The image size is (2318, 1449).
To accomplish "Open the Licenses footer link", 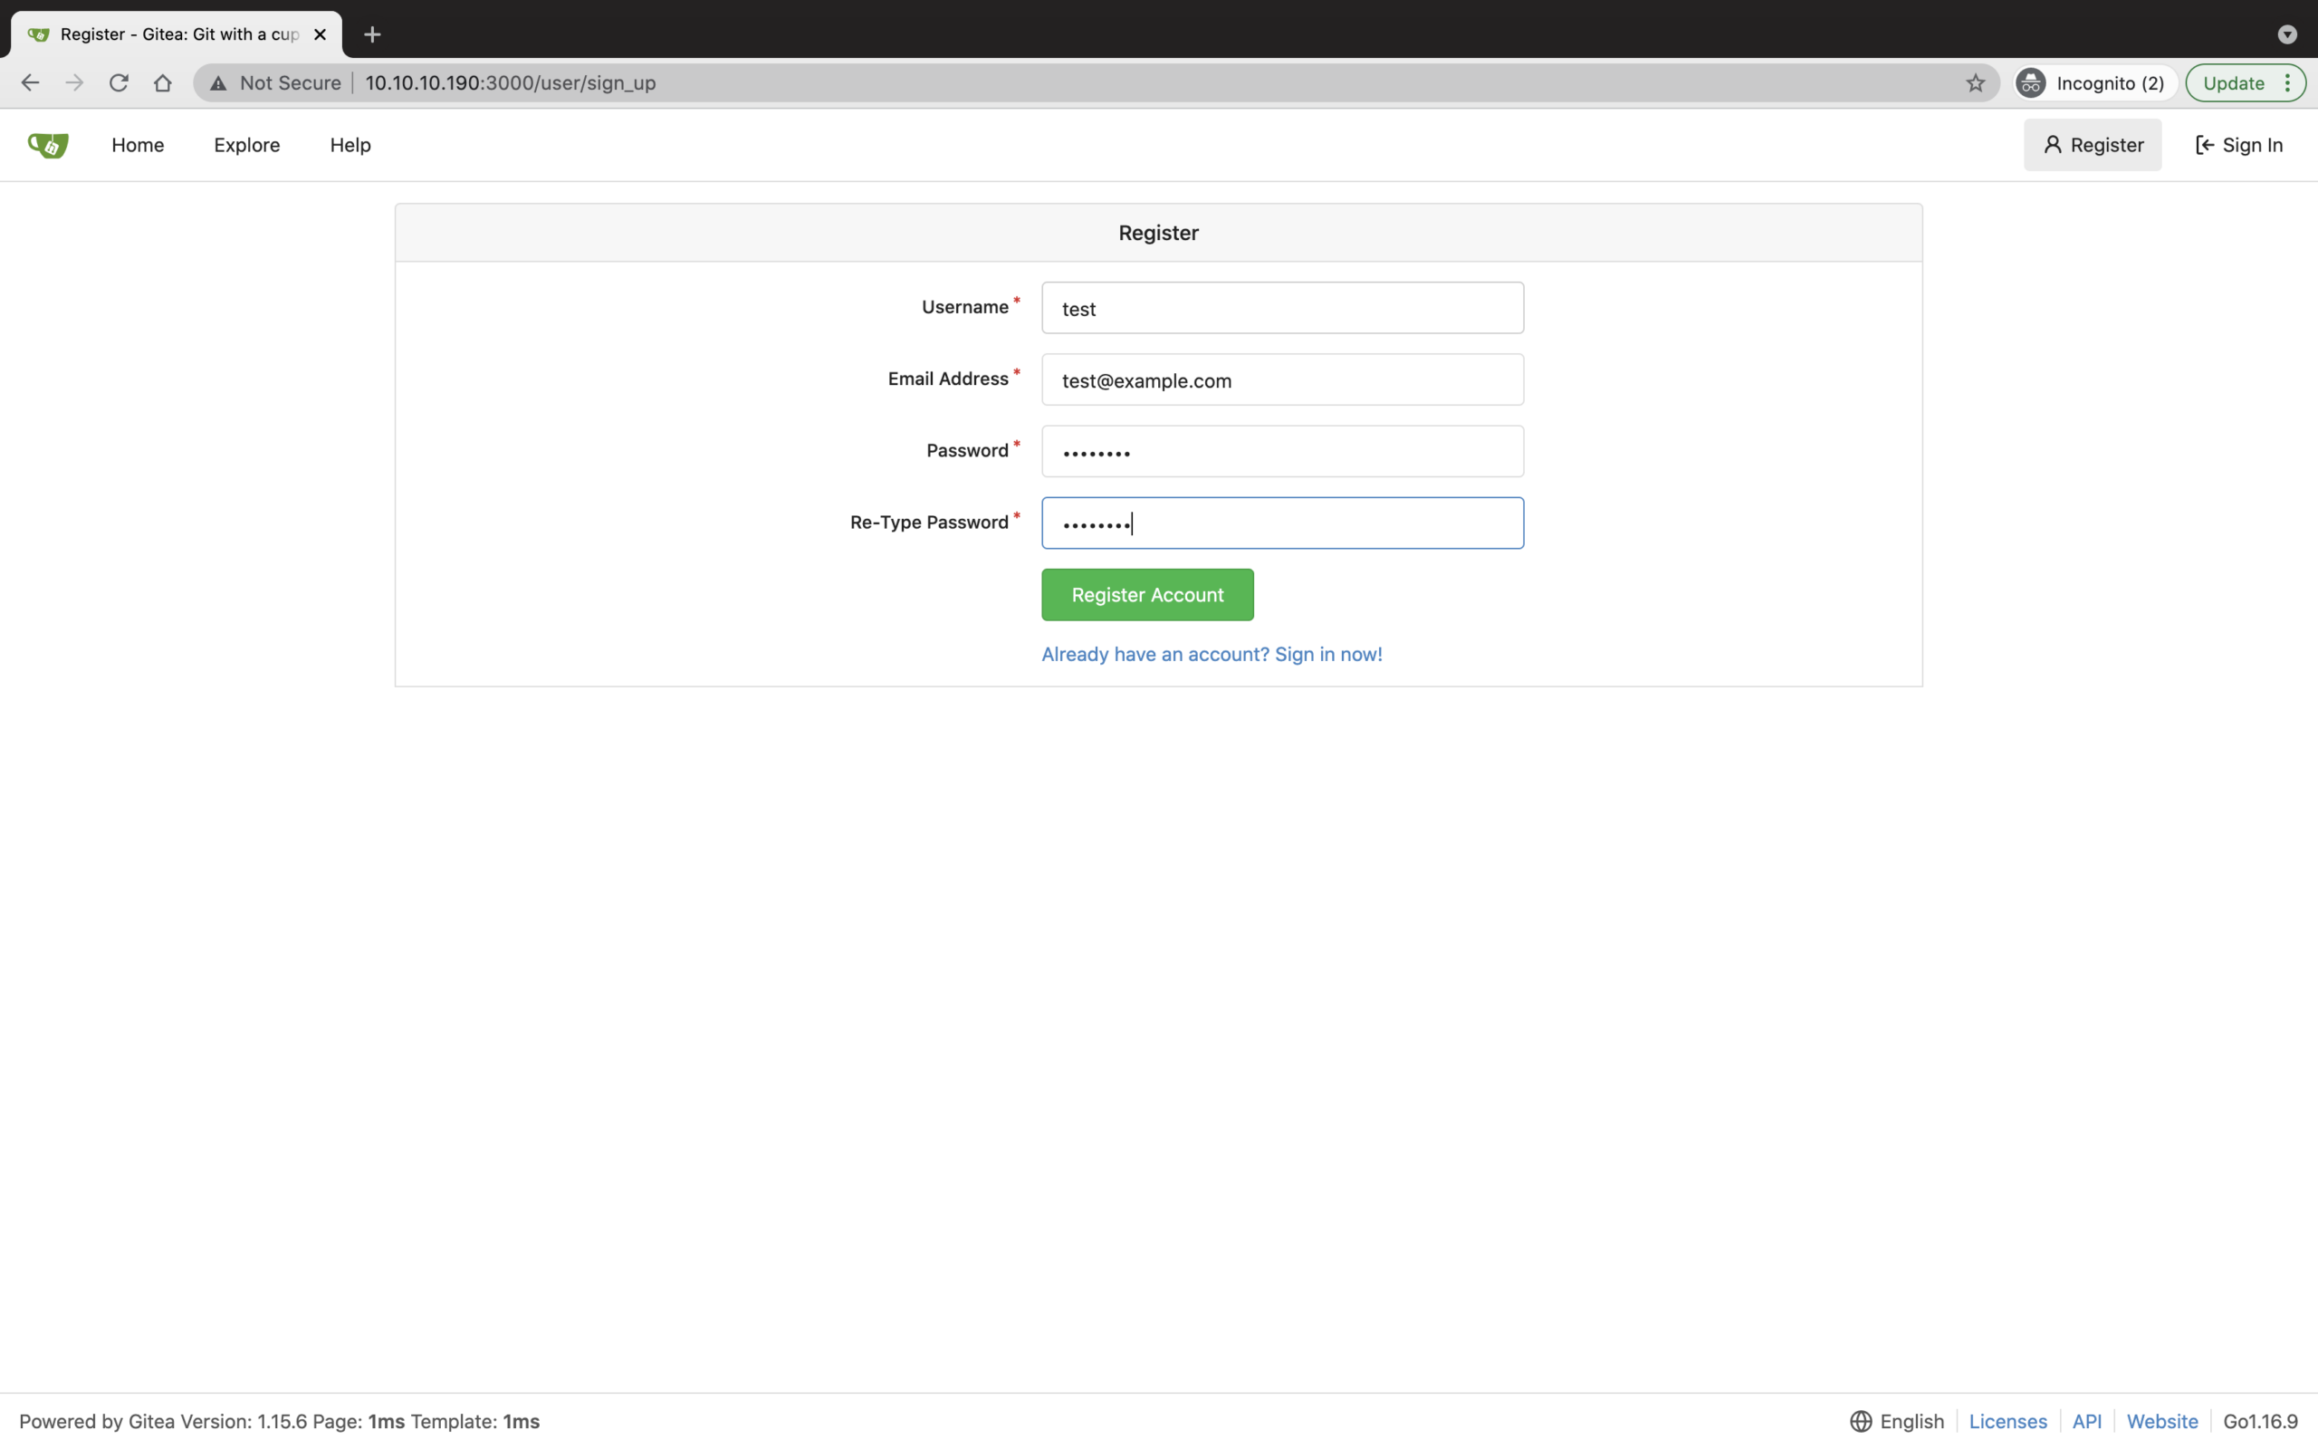I will 2007,1421.
